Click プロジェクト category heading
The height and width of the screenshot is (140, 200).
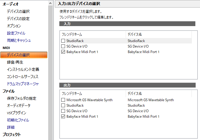pos(12,134)
